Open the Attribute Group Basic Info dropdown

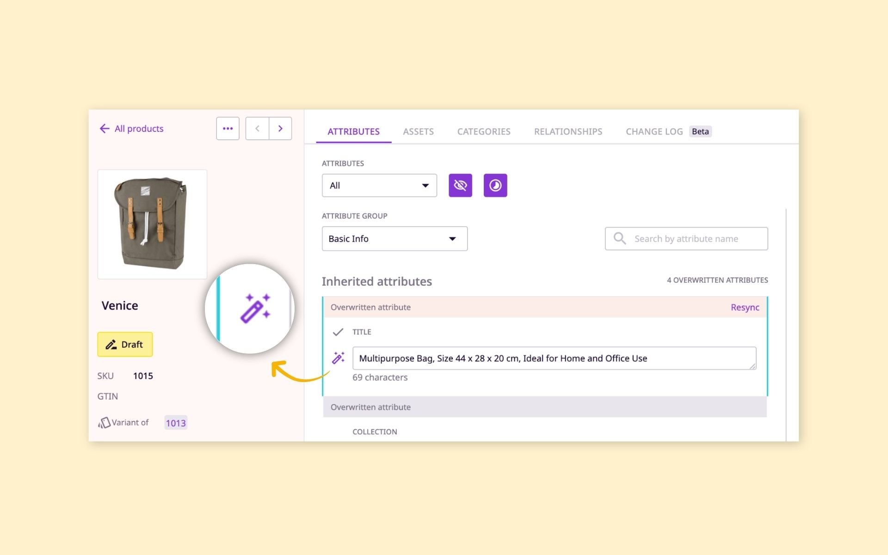(394, 239)
